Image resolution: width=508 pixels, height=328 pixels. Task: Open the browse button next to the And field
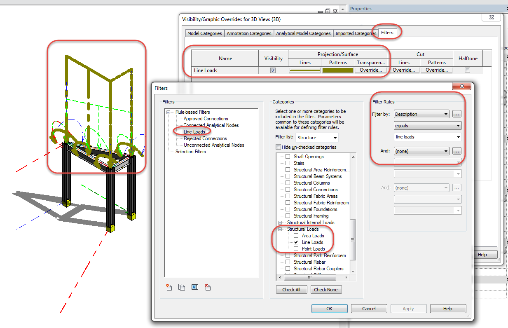(x=456, y=151)
